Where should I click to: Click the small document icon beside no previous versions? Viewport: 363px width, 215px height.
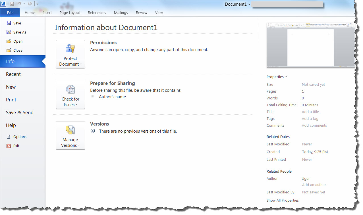(93, 131)
